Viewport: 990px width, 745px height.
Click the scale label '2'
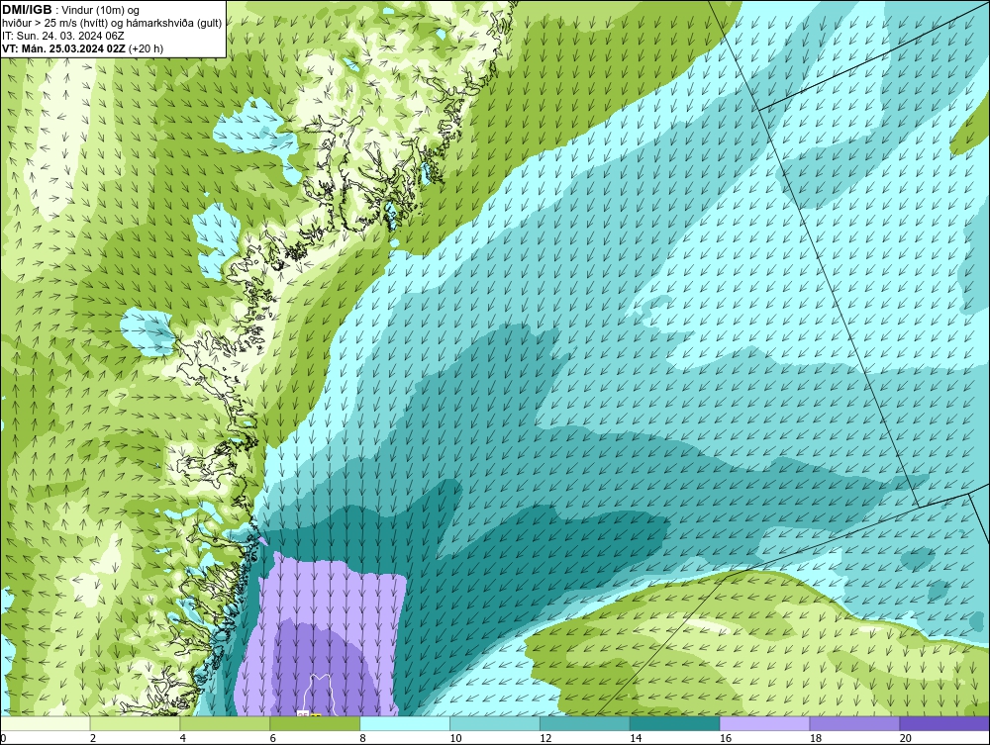click(x=93, y=738)
